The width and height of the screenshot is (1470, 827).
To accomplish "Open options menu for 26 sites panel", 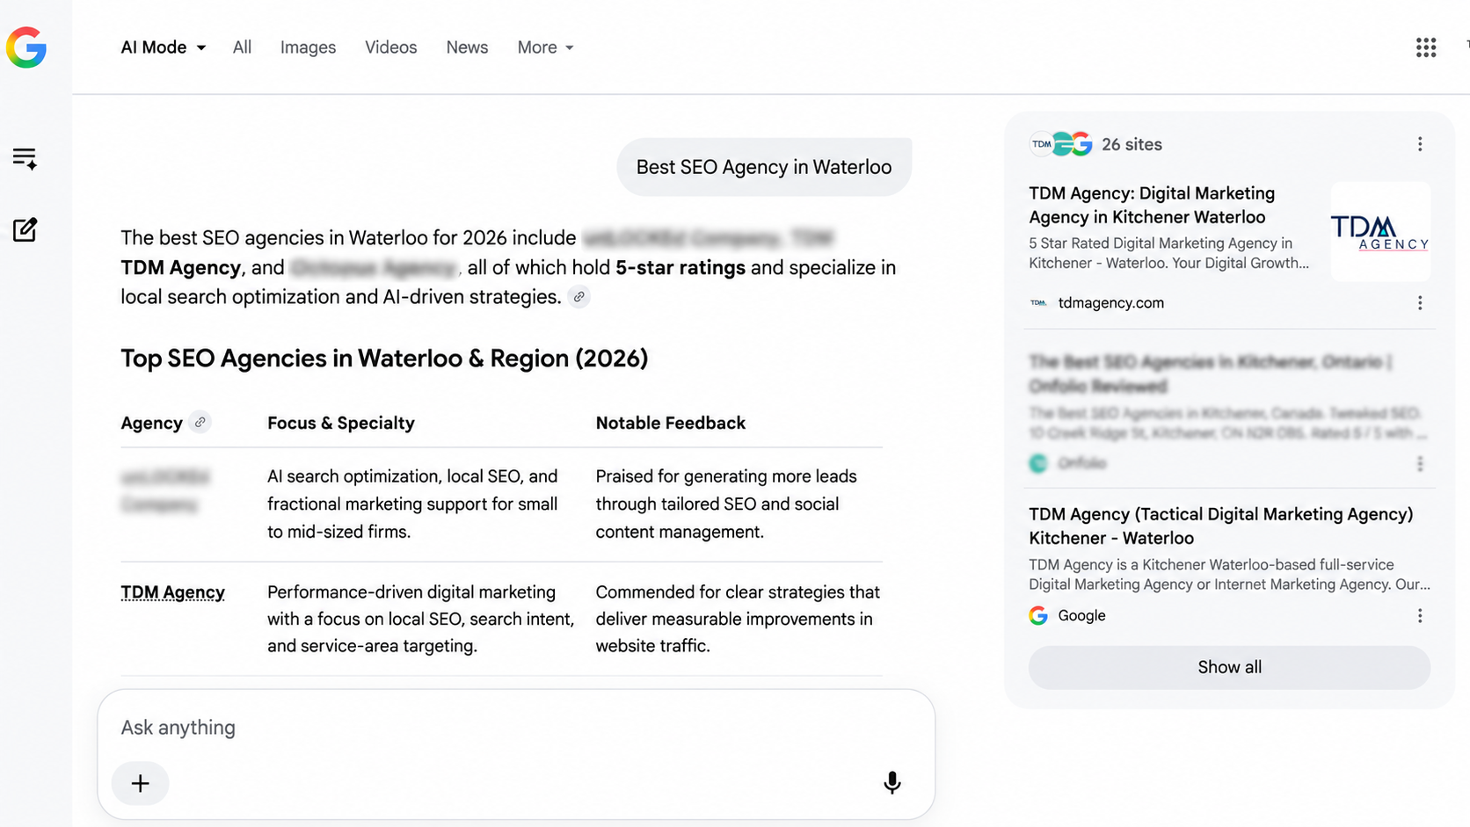I will pyautogui.click(x=1420, y=144).
